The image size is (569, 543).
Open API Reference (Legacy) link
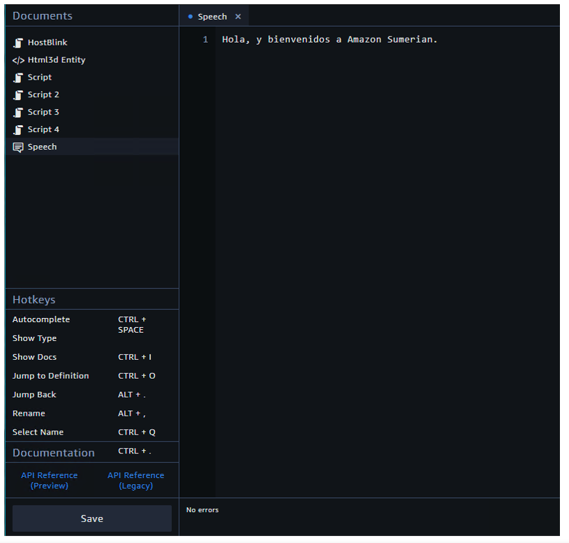(135, 481)
